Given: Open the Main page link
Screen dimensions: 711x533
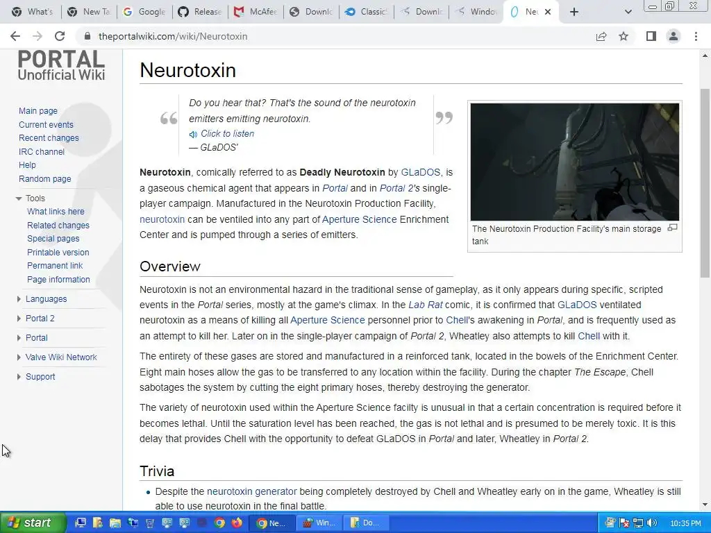Looking at the screenshot, I should pyautogui.click(x=38, y=111).
